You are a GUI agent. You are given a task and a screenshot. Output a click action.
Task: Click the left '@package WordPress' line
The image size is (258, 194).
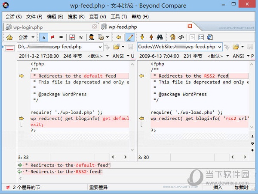pos(80,94)
